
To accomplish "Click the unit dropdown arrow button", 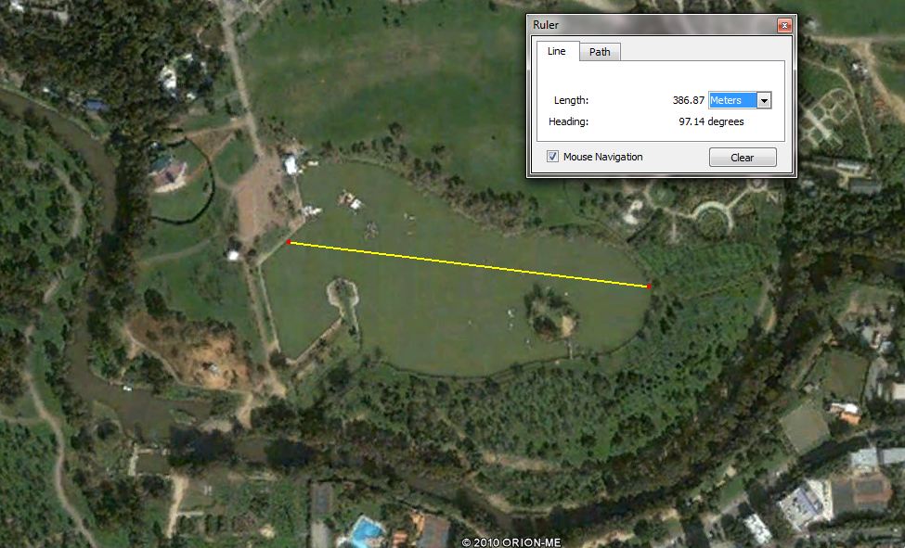I will 764,100.
